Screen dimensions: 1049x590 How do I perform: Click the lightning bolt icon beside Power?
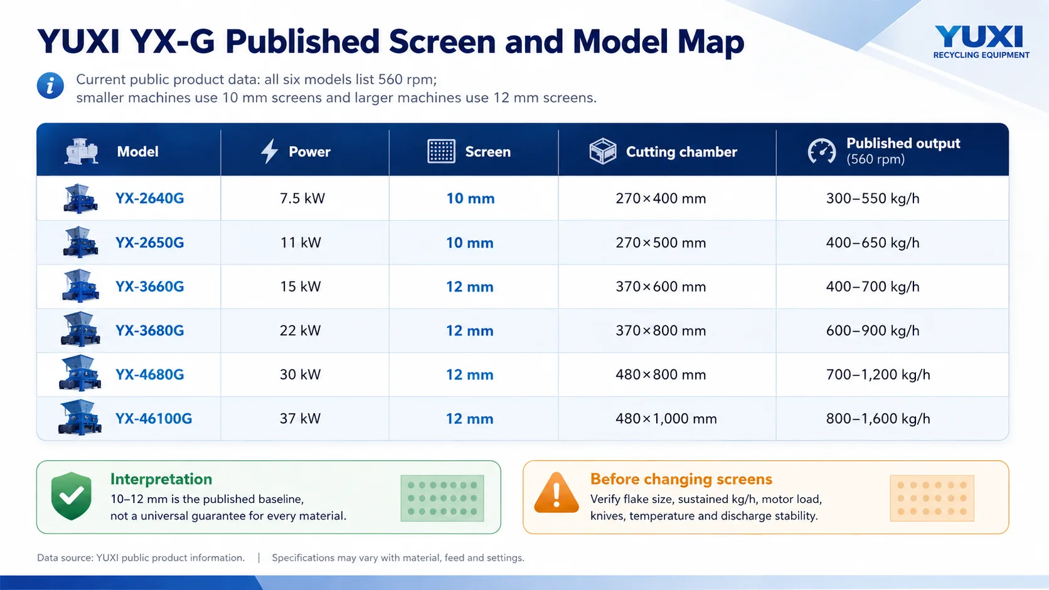tap(269, 151)
